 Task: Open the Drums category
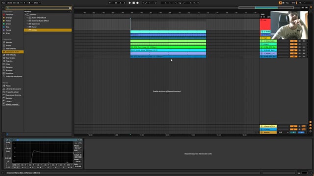tap(8, 45)
